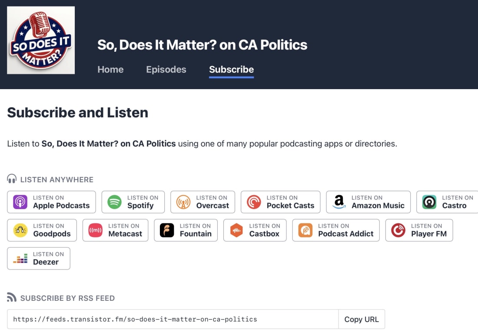
Task: Click the Metacast red icon
Action: click(x=96, y=230)
